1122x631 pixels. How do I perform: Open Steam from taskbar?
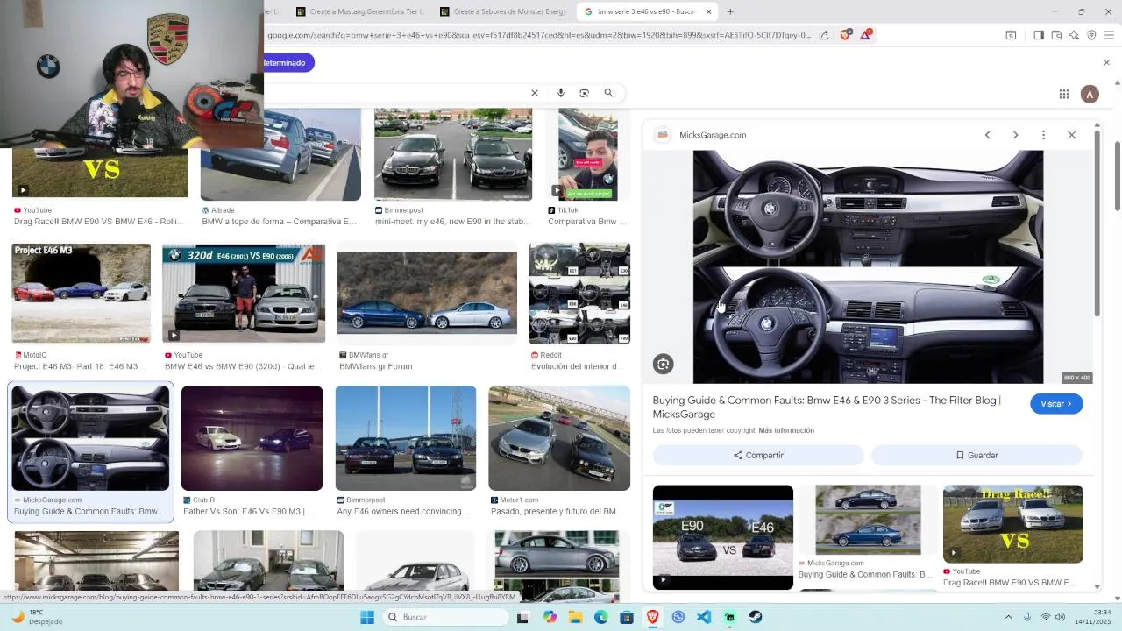[756, 617]
